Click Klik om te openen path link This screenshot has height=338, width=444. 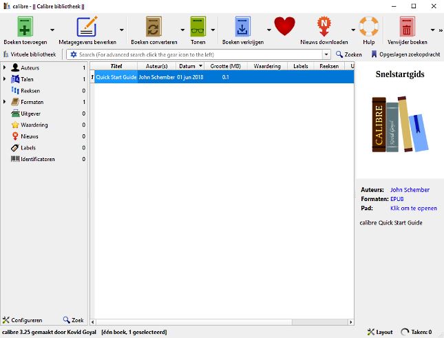pos(414,208)
